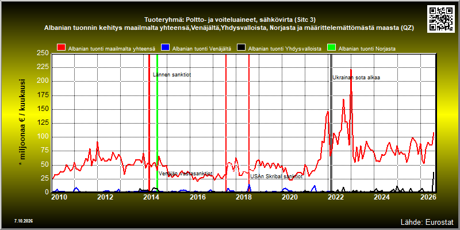
Task: Click the y-axis value 100
Action: (x=43, y=137)
